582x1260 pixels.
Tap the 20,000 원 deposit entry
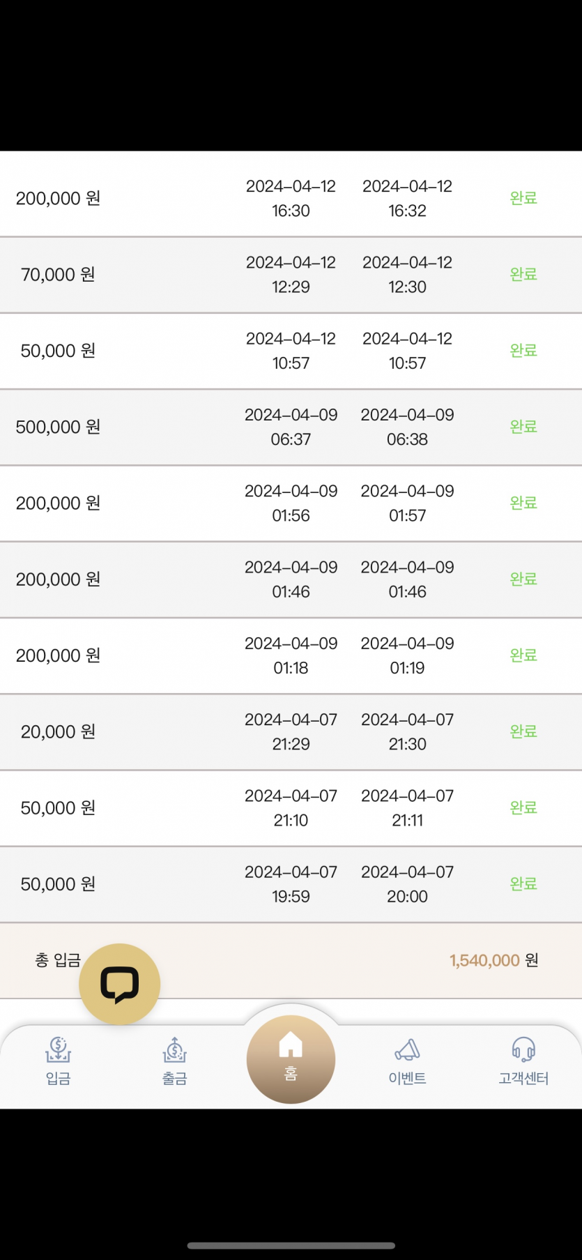click(x=59, y=731)
